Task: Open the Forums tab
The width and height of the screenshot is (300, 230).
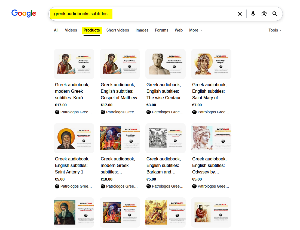Action: click(x=161, y=30)
